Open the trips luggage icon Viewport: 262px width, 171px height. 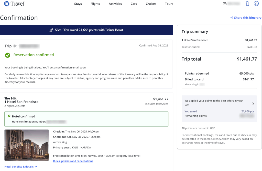(x=247, y=4)
